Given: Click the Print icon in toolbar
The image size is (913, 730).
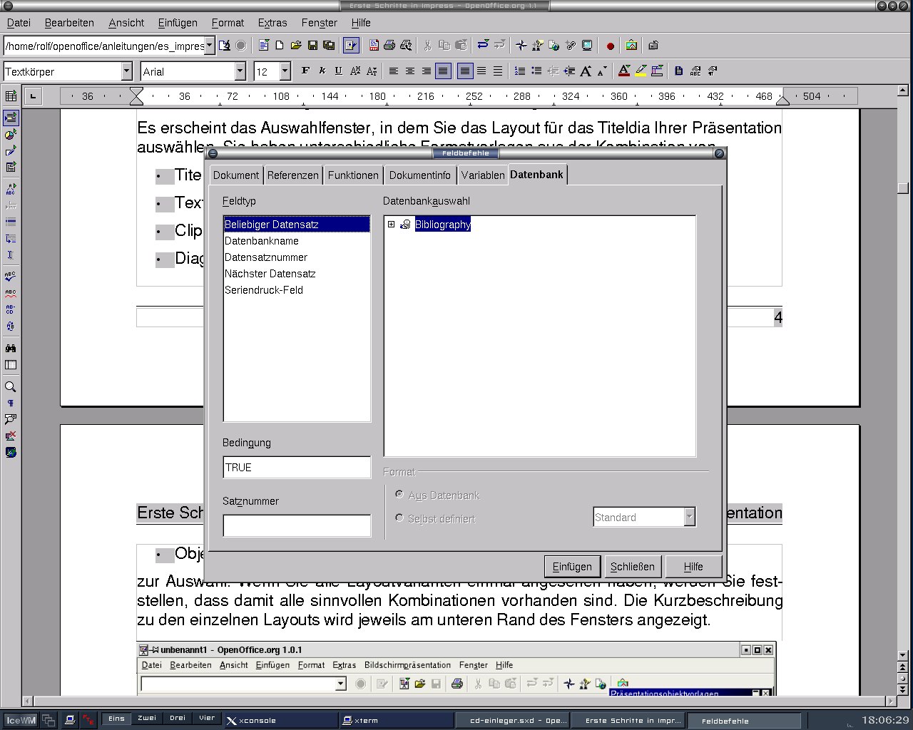Looking at the screenshot, I should click(x=389, y=46).
